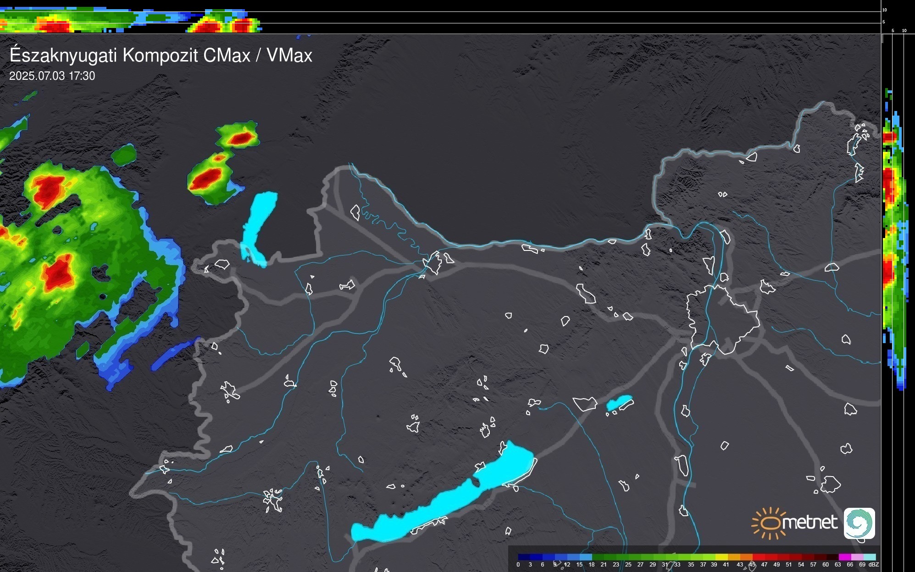The width and height of the screenshot is (915, 572).
Task: Click the 2025.07.03 17:30 timestamp
Action: click(52, 76)
